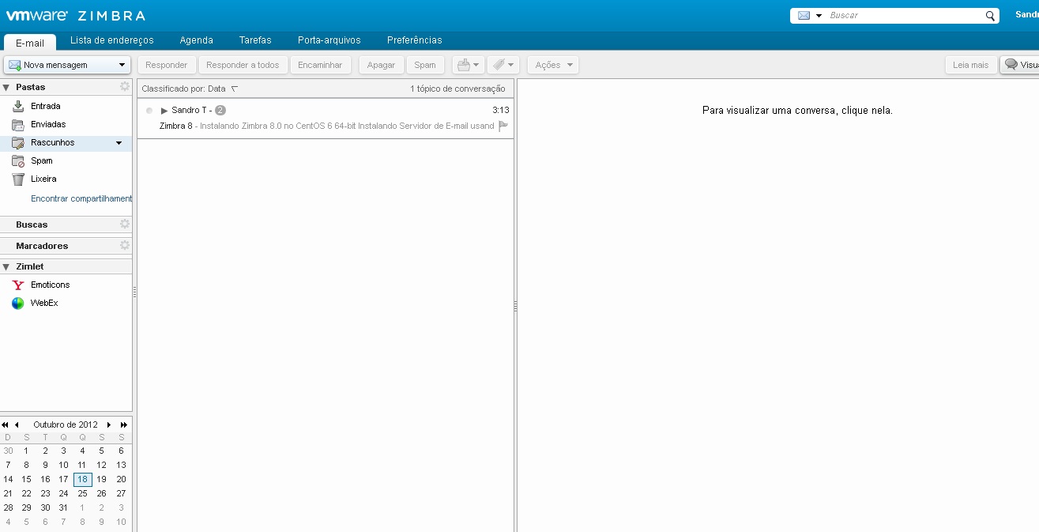
Task: Toggle read status dot for Sandro T message
Action: (x=149, y=111)
